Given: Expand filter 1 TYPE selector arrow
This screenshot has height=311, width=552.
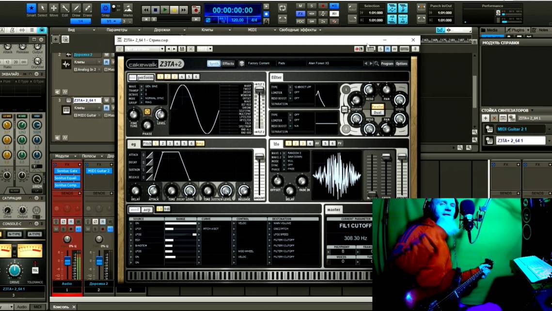Looking at the screenshot, I should pos(291,87).
